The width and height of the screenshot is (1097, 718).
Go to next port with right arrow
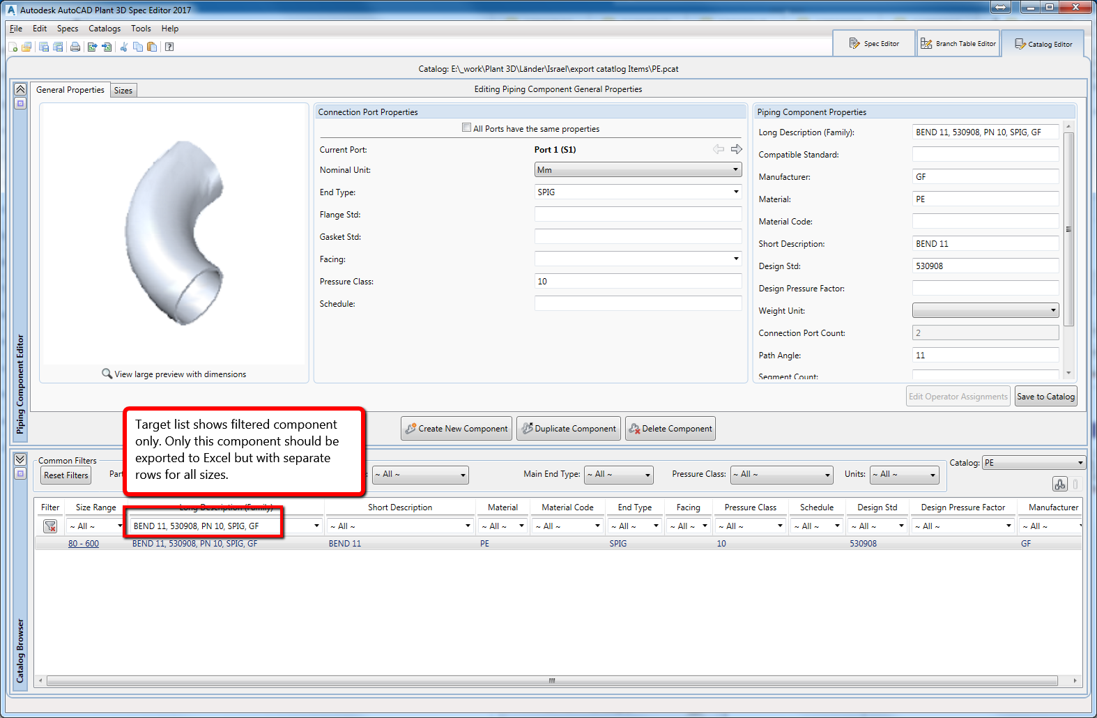point(737,149)
